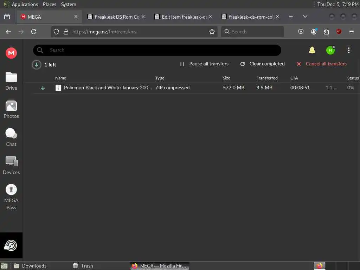Open the Places menu

click(x=49, y=4)
